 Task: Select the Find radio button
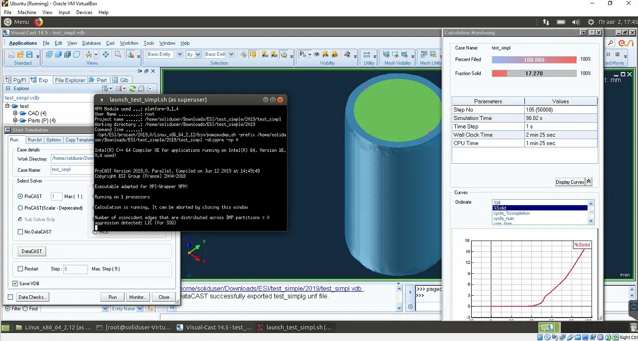pos(25,309)
